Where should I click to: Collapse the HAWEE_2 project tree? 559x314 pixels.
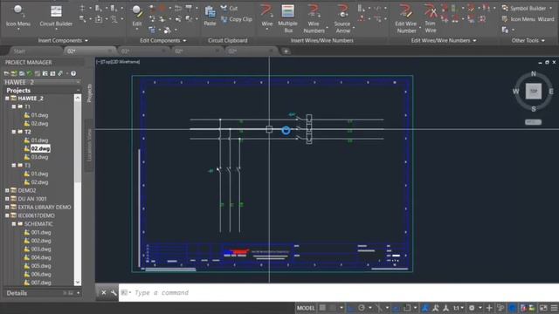[x=7, y=99]
